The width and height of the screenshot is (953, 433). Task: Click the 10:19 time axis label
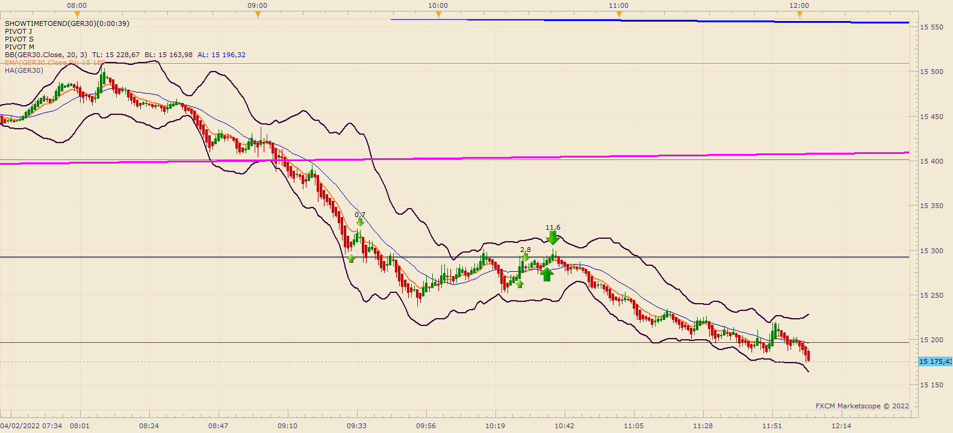coord(495,426)
